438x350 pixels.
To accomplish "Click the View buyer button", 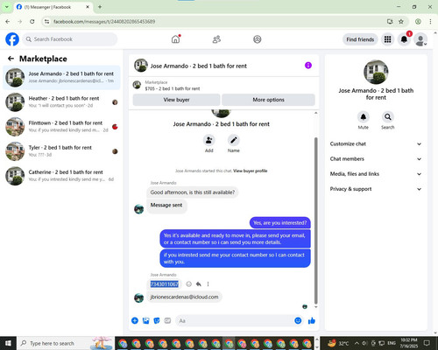I will (x=176, y=100).
